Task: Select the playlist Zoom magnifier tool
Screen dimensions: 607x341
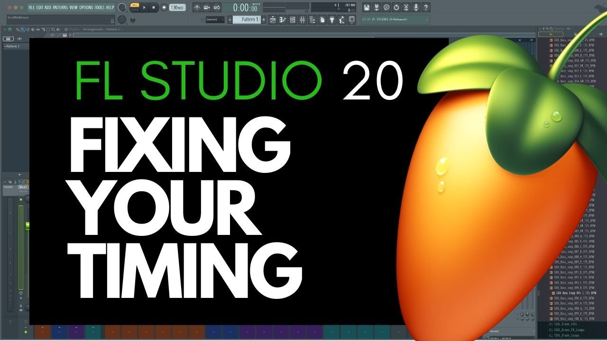Action: click(x=53, y=29)
